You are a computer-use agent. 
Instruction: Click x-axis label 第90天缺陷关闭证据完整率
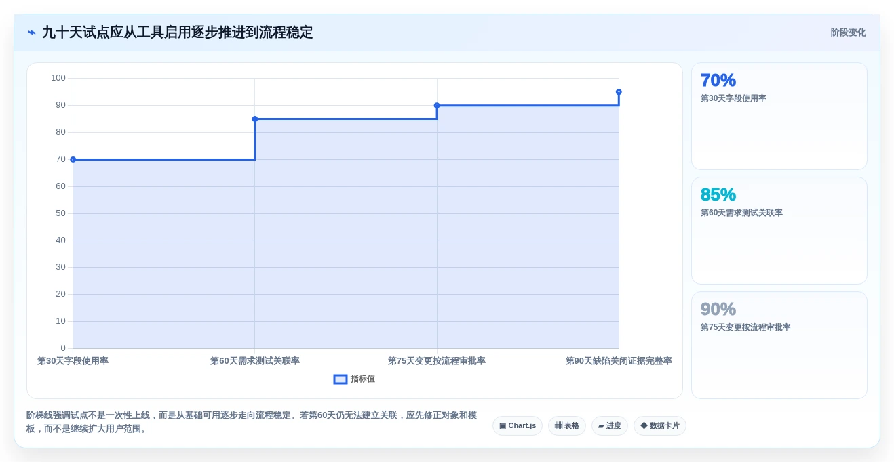pyautogui.click(x=619, y=361)
